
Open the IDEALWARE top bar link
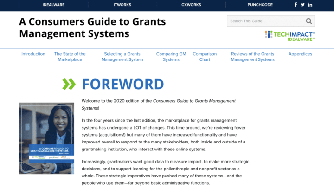53,5
